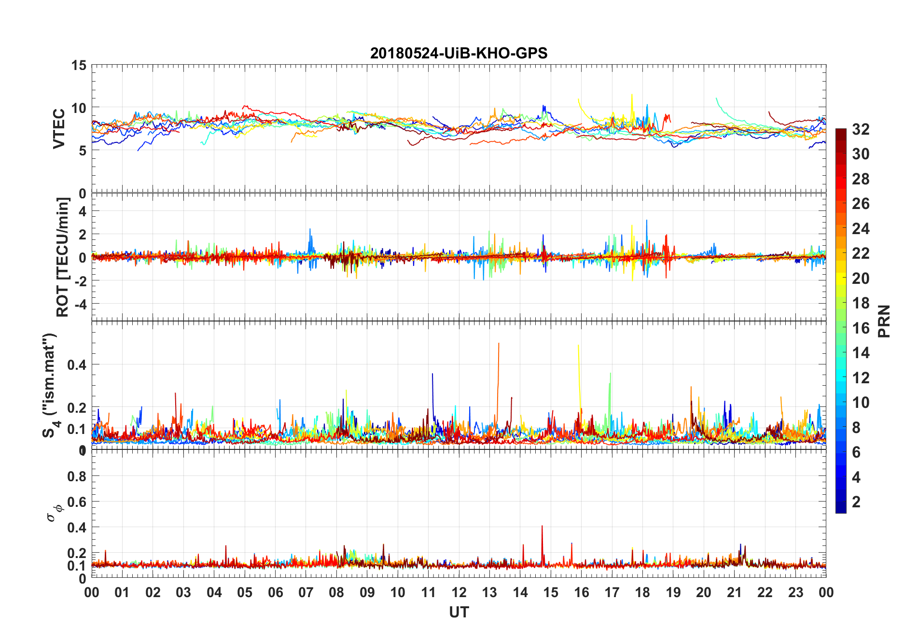
Task: Click PRN colorbar tick label 14
Action: point(861,353)
